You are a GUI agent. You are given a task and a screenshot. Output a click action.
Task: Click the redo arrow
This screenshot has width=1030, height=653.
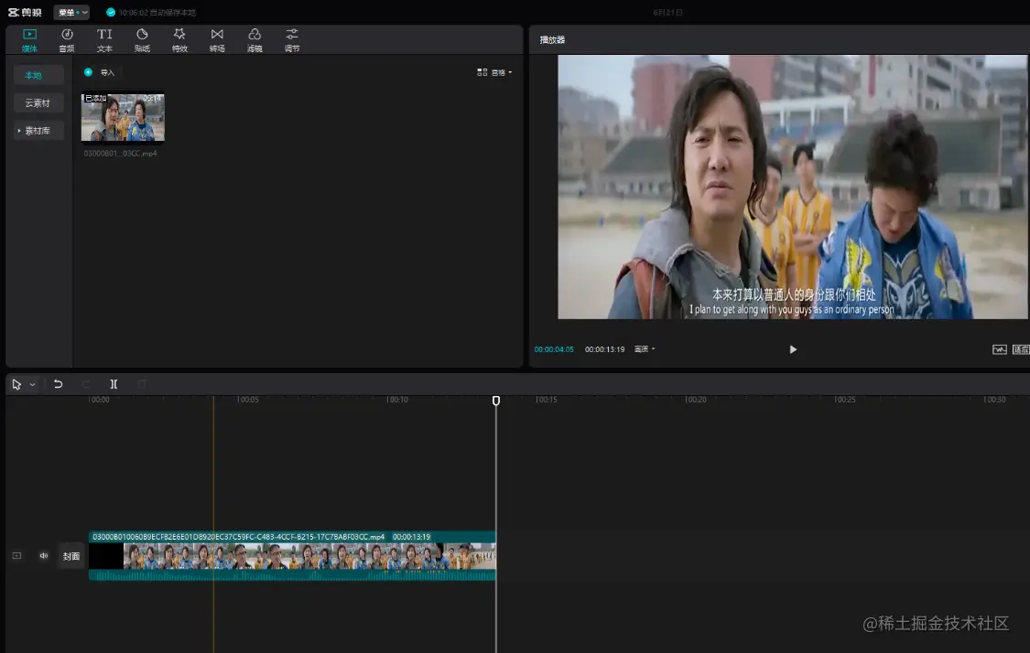(x=86, y=384)
